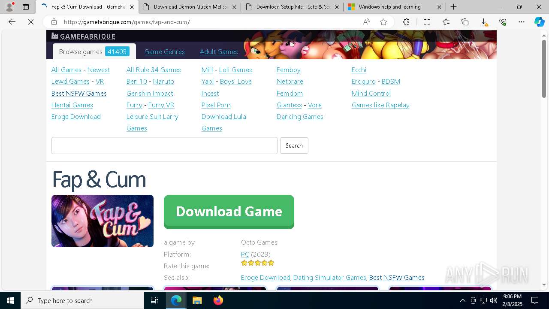Click the green Download Game button
The height and width of the screenshot is (309, 549).
click(229, 212)
